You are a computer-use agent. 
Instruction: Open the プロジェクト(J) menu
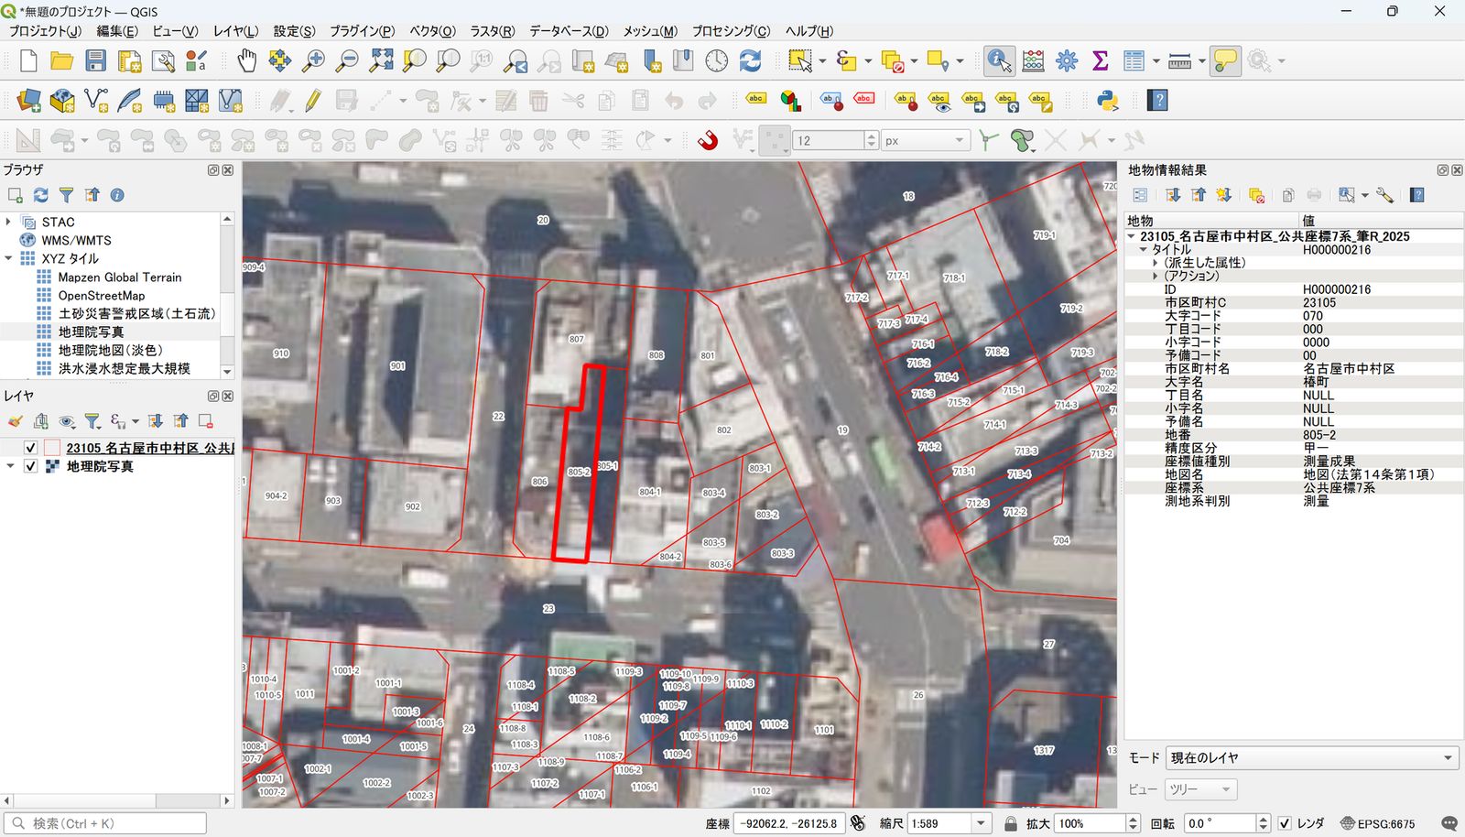pos(45,30)
